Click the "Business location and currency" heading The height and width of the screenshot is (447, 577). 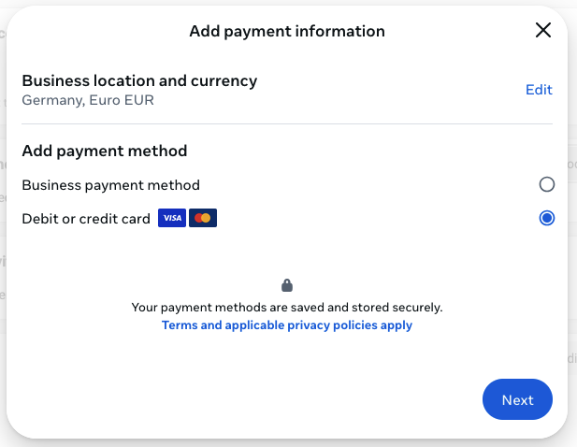(x=139, y=80)
